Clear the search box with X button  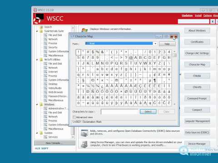point(213,22)
